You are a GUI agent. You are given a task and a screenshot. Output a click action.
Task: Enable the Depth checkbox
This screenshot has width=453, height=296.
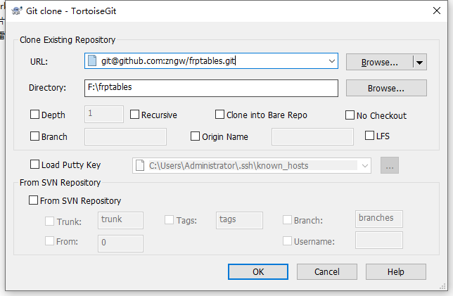(x=35, y=115)
